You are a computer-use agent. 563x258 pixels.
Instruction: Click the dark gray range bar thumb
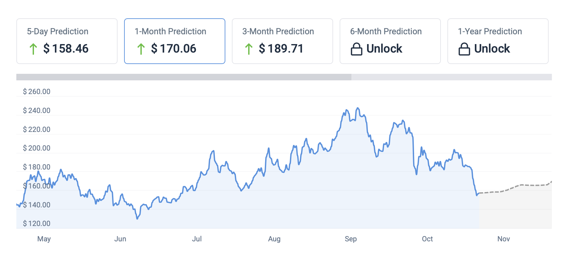(x=184, y=77)
